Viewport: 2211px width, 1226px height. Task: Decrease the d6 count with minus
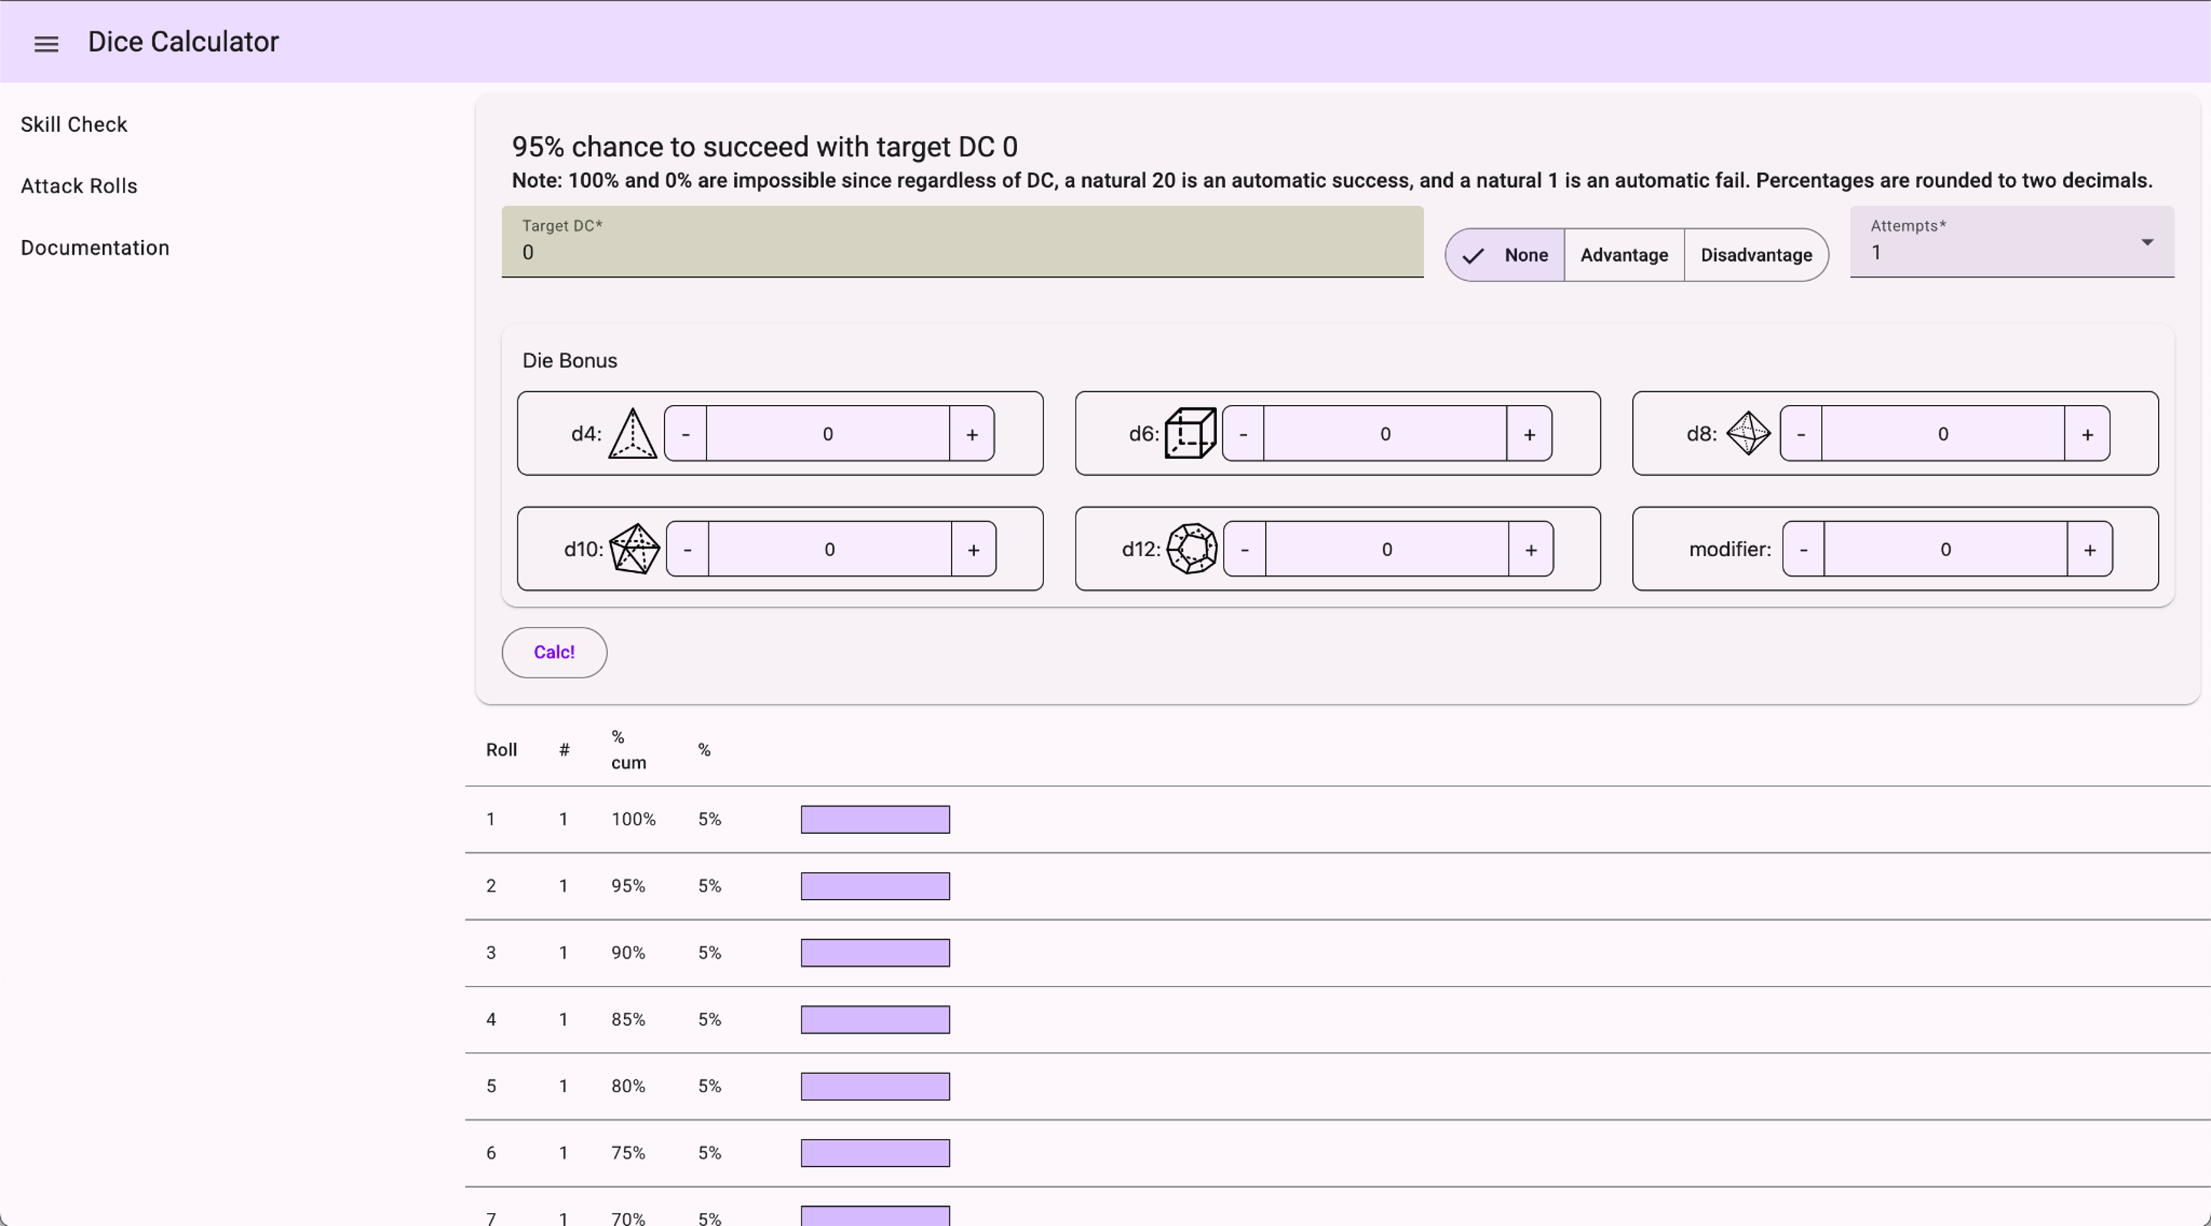pyautogui.click(x=1243, y=434)
